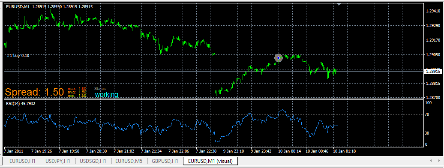Open the GBPUSD,H1 chart tab
Screen dimensions: 444x168
165,161
